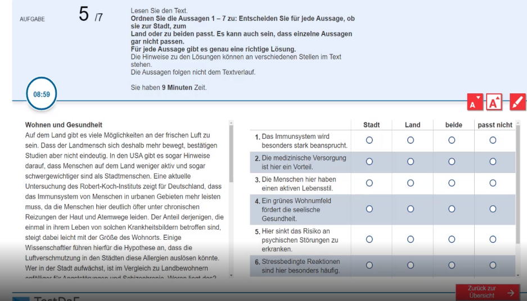Select passt nicht for statement 1 Immunsystem
The height and width of the screenshot is (301, 527).
pos(493,140)
